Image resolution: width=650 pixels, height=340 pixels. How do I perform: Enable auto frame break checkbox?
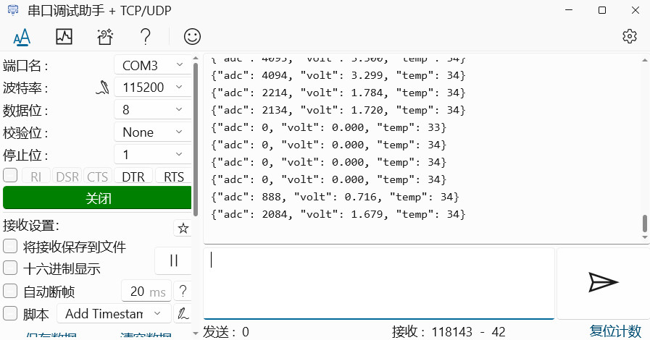coord(10,292)
